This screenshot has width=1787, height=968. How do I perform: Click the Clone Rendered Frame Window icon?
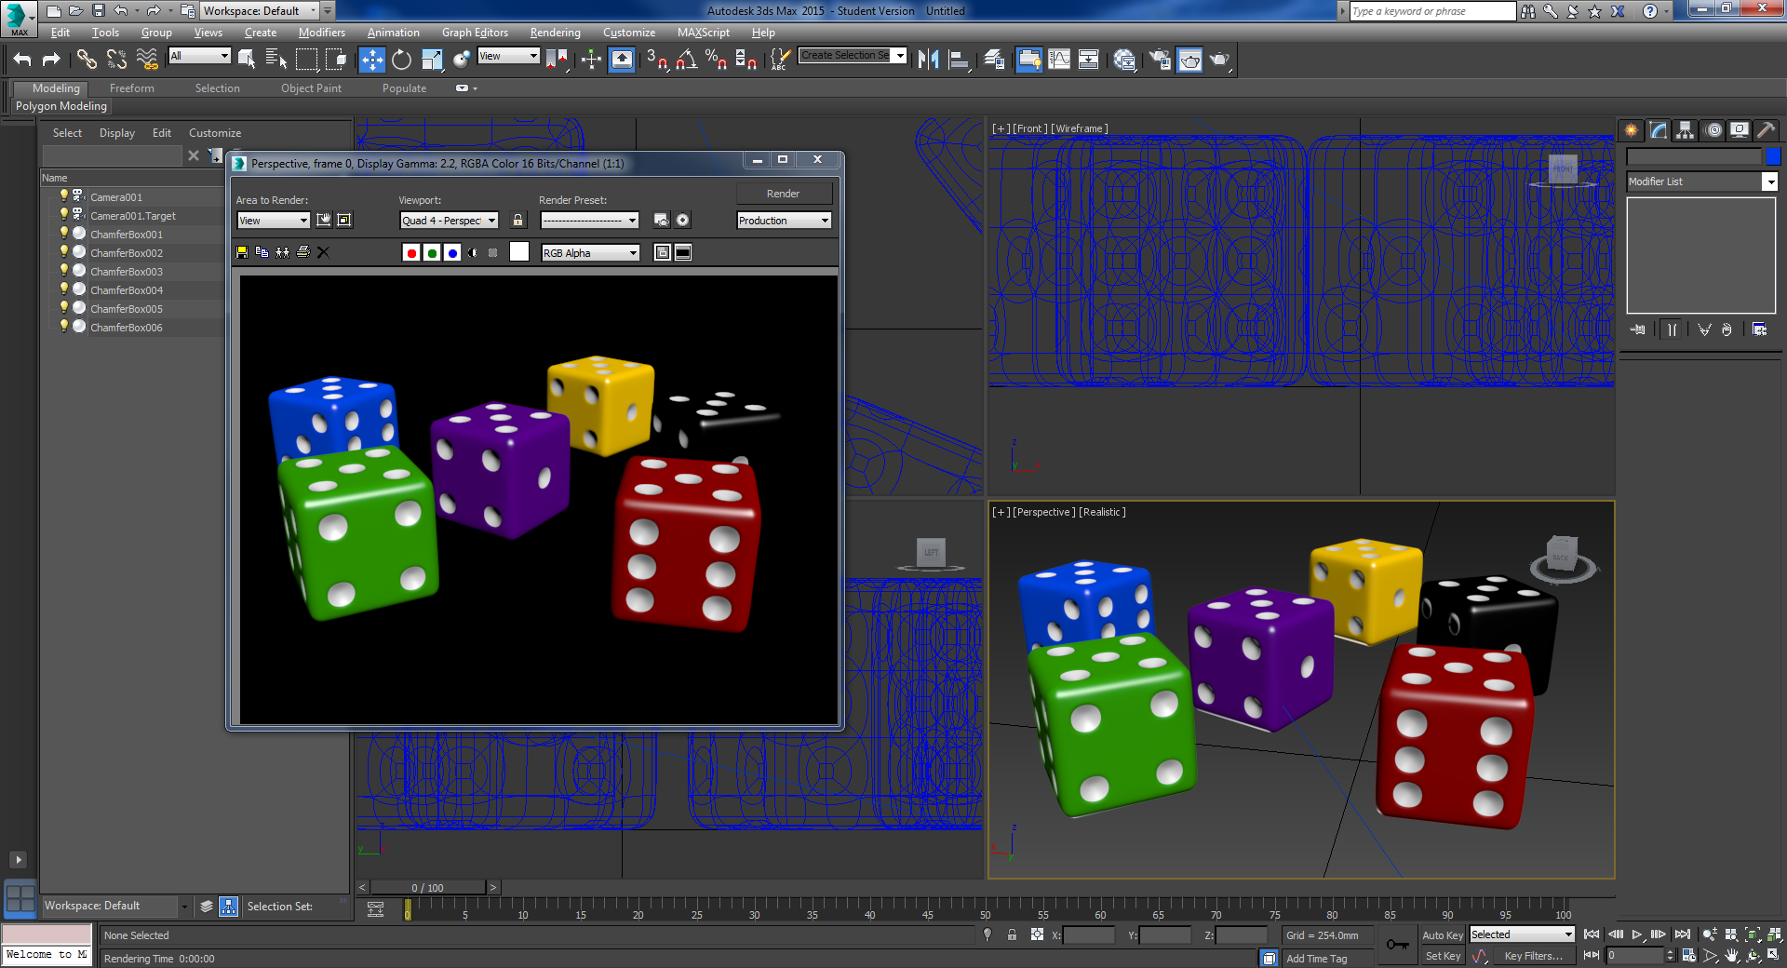(x=282, y=252)
